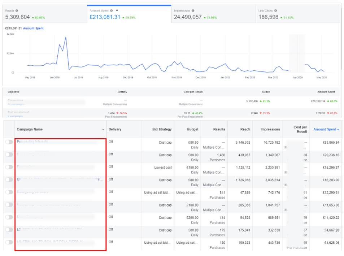Image resolution: width=344 pixels, height=256 pixels.
Task: Click the Delivery column header
Action: click(x=115, y=129)
